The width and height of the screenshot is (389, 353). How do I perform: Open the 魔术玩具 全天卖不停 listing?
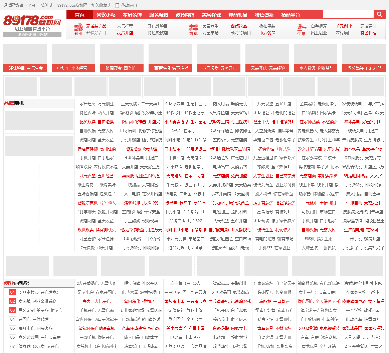(x=363, y=149)
